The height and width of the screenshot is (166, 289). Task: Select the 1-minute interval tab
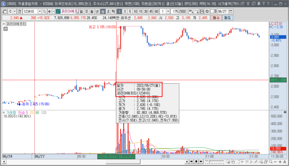point(119,12)
